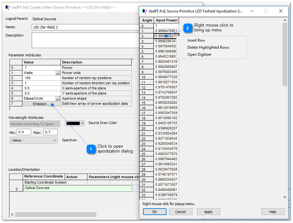The width and height of the screenshot is (293, 223).
Task: Select Insert Row from context menu
Action: [x=196, y=40]
